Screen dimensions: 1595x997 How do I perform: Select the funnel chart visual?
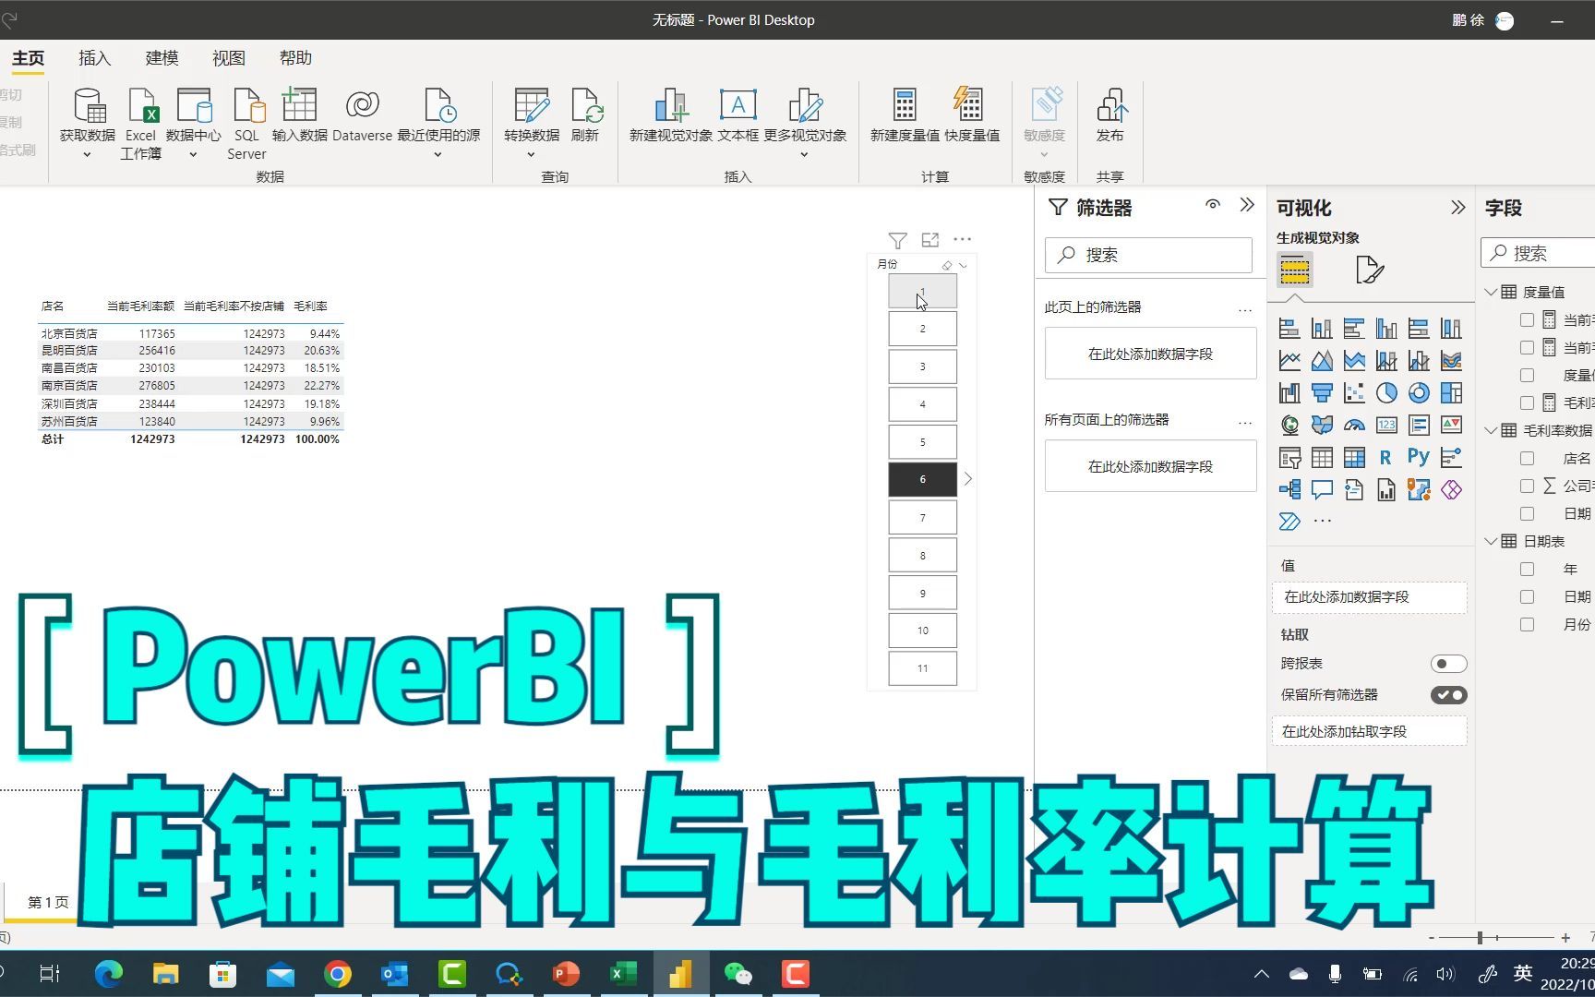point(1322,393)
